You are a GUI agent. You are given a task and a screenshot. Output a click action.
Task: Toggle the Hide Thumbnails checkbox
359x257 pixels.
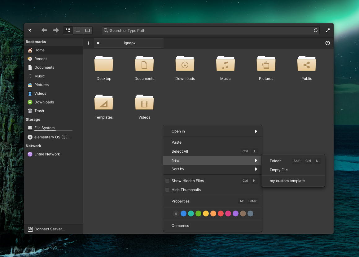pos(168,190)
